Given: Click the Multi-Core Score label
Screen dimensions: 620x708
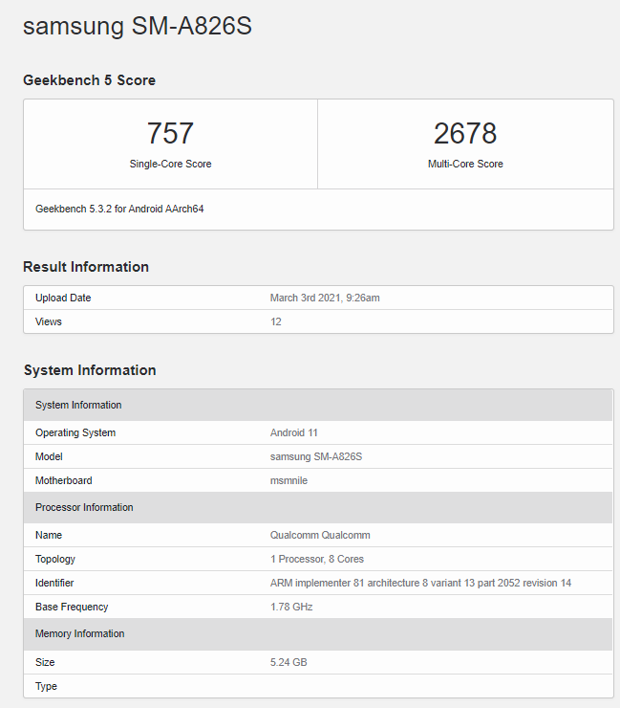Looking at the screenshot, I should pyautogui.click(x=465, y=164).
